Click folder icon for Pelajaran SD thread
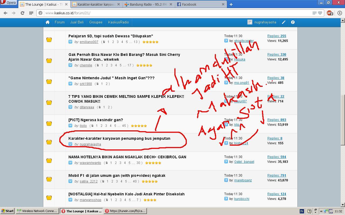This screenshot has width=345, height=215. [x=49, y=40]
